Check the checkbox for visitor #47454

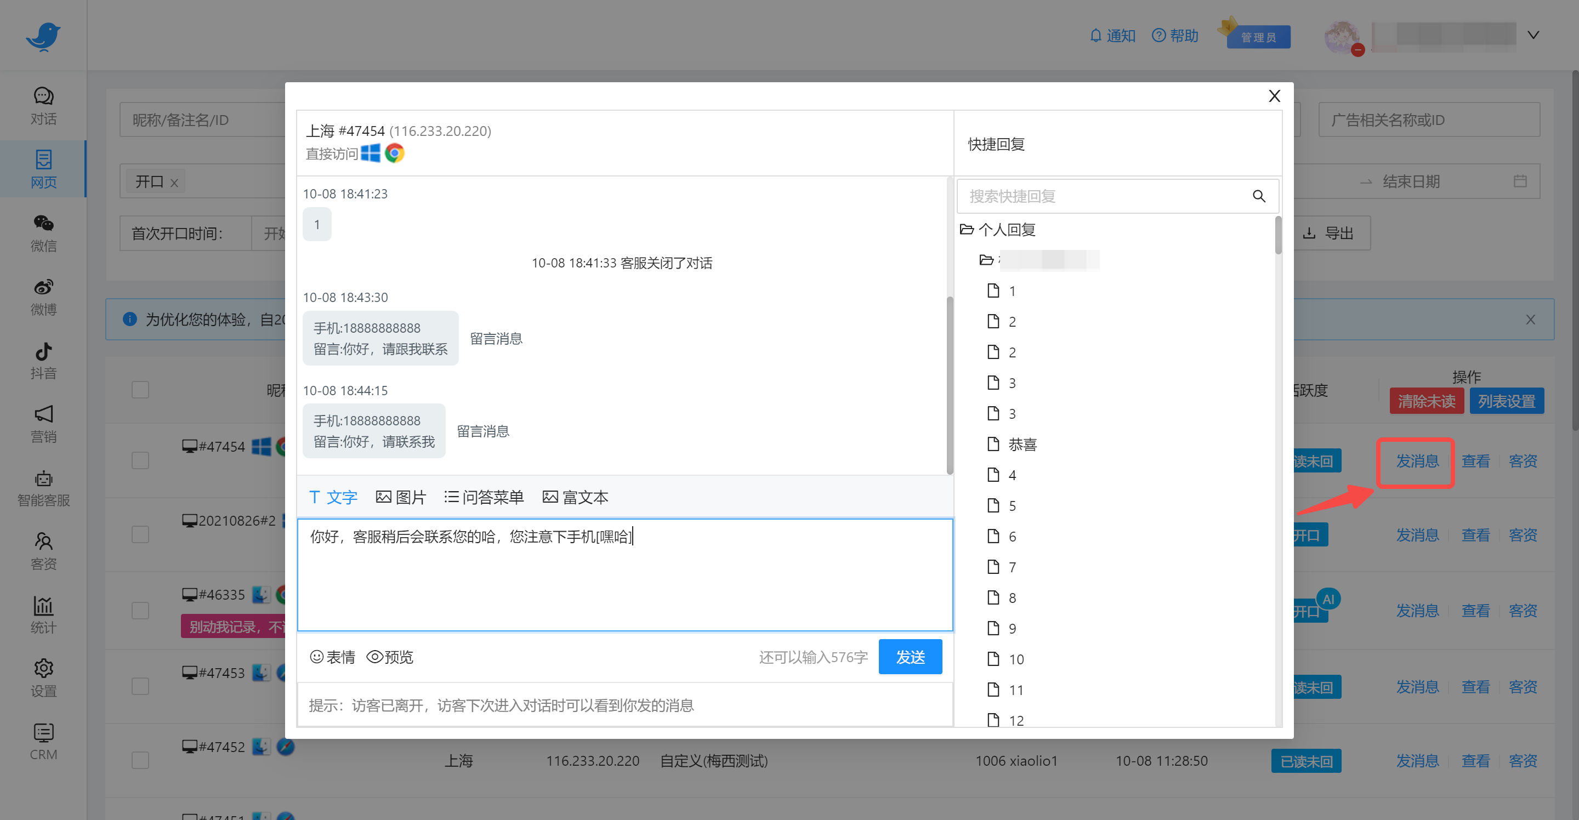coord(140,460)
